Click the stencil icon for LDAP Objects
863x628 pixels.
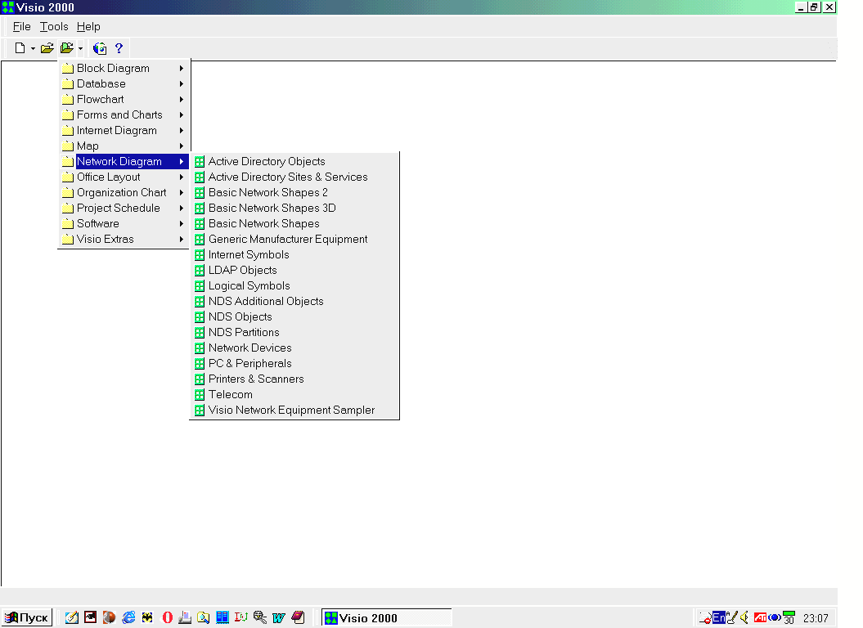click(200, 270)
